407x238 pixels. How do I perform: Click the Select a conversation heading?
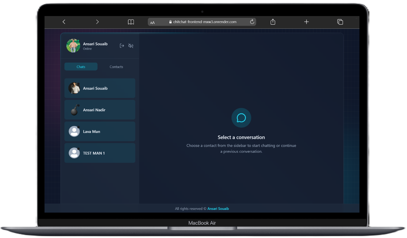(x=241, y=137)
